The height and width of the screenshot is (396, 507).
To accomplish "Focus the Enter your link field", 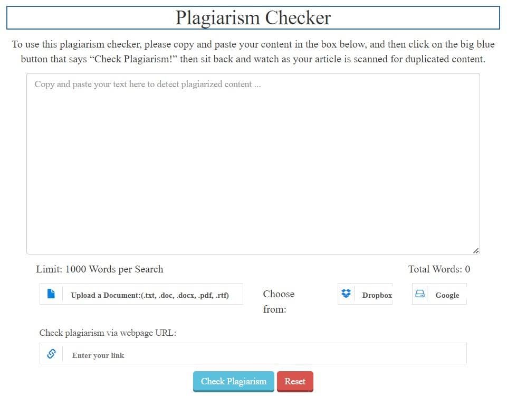I will (x=264, y=355).
